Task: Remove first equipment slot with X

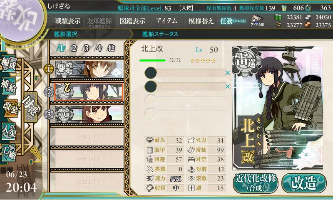Action: [228, 73]
